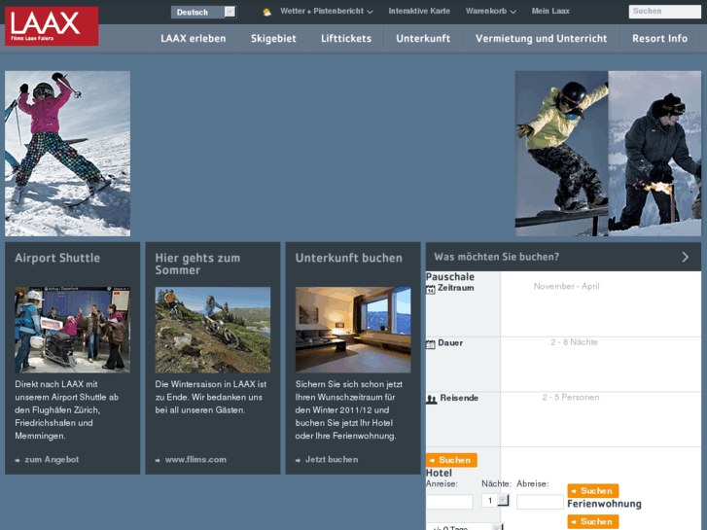Open the Lifttickets menu
This screenshot has width=707, height=530.
click(x=346, y=39)
